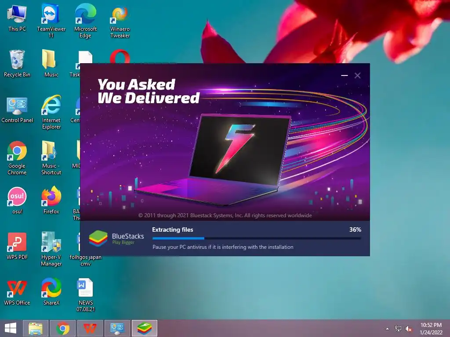
Task: Launch WPS Office desktop shortcut
Action: 17,291
